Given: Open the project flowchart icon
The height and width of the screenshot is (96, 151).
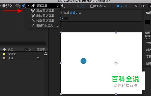Looking at the screenshot, I should pos(46,54).
